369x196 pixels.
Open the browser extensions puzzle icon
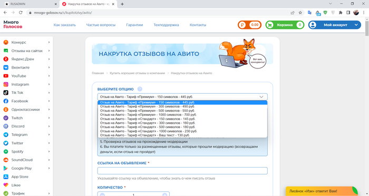coord(341,13)
